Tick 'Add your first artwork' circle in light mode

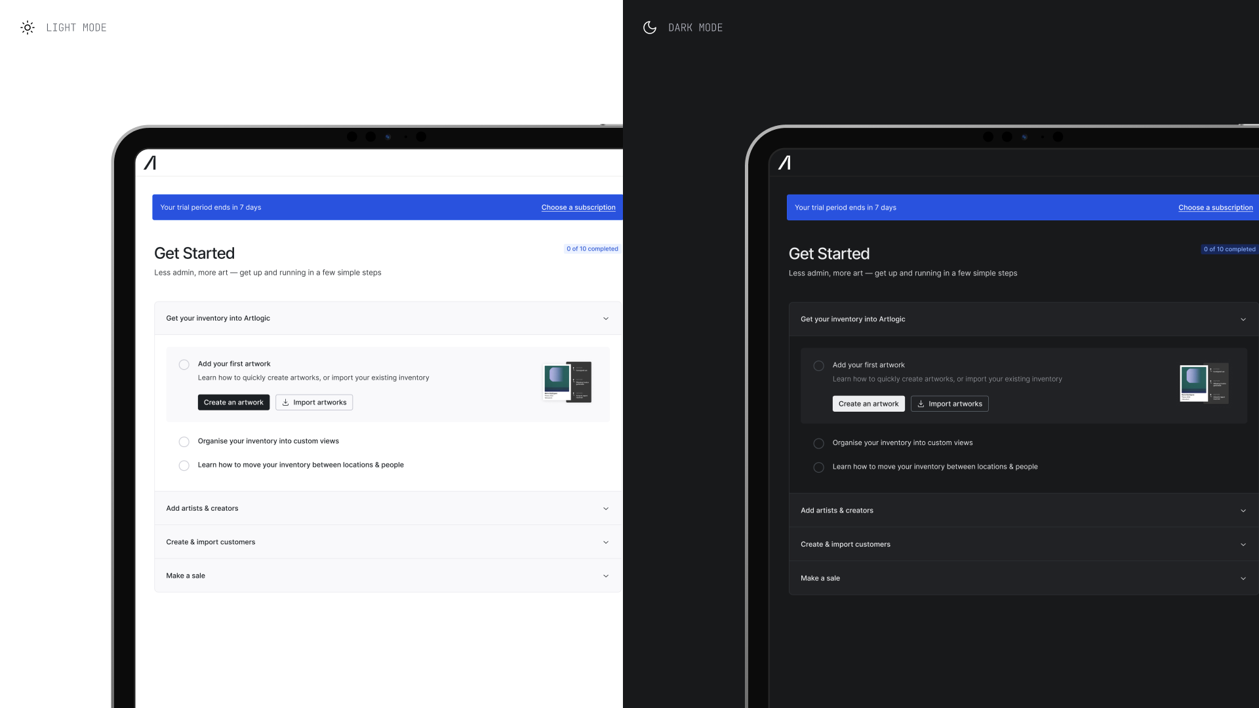pos(184,364)
